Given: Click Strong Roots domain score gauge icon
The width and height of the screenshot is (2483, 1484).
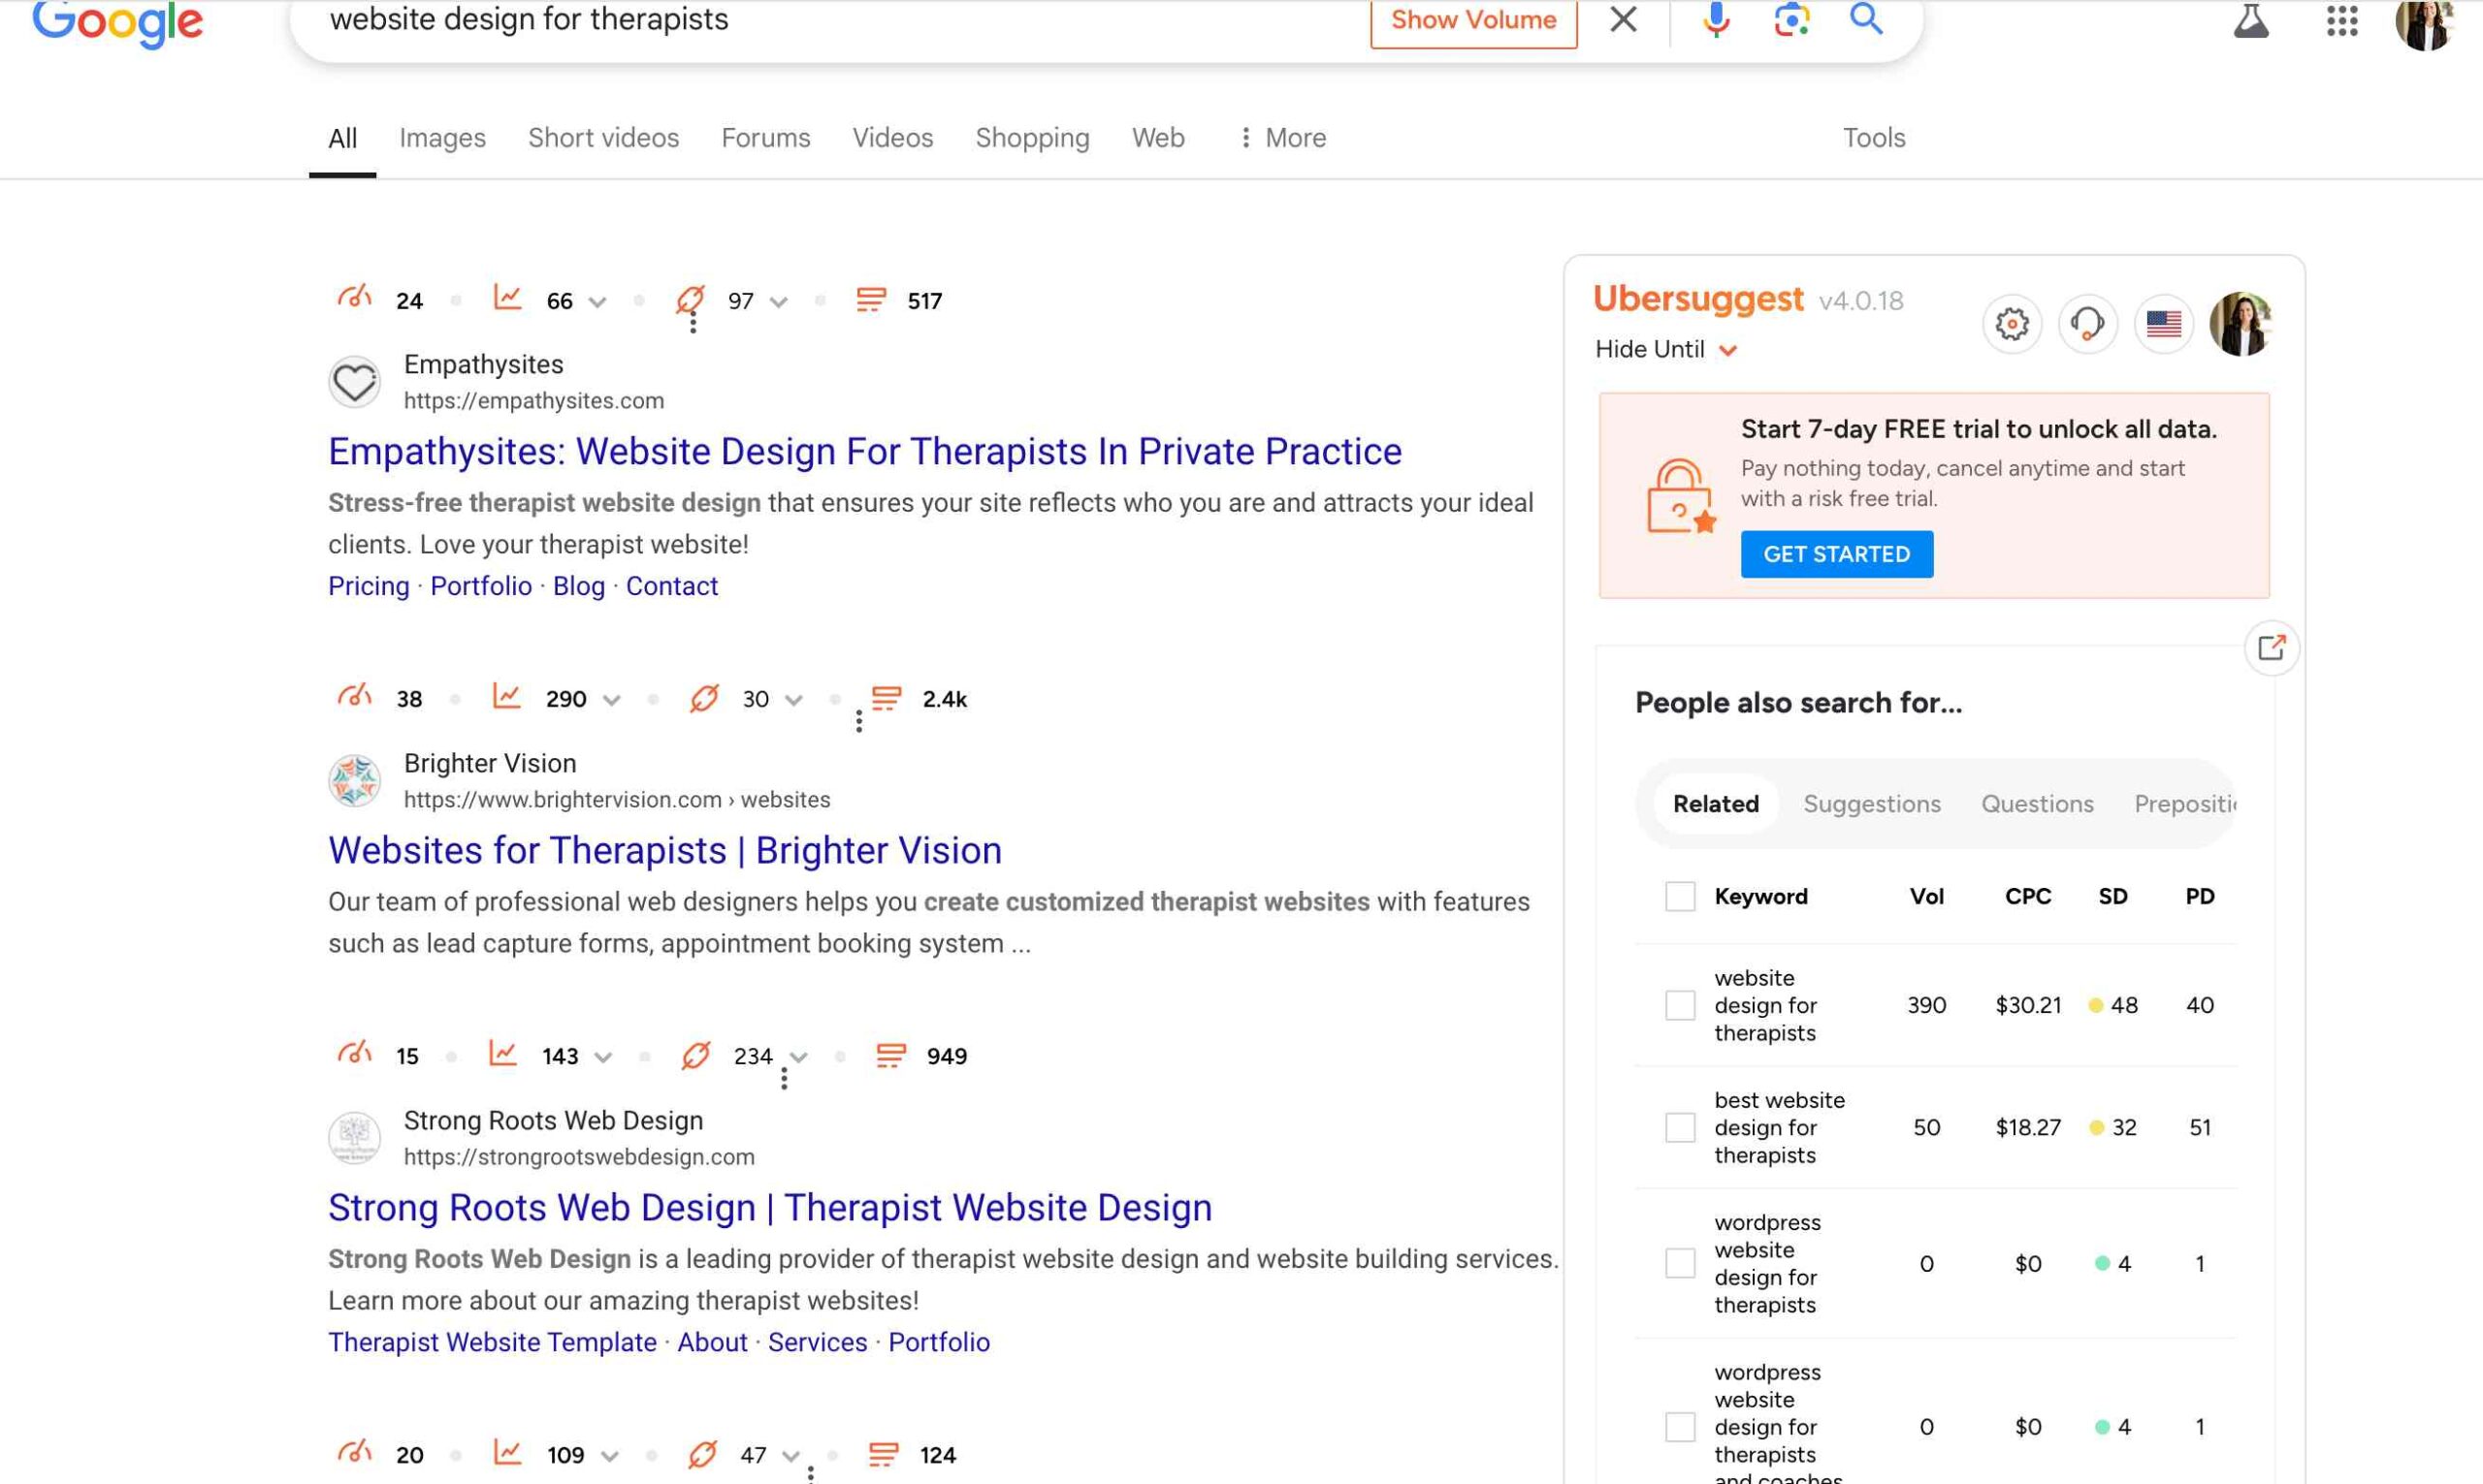Looking at the screenshot, I should click(354, 1054).
